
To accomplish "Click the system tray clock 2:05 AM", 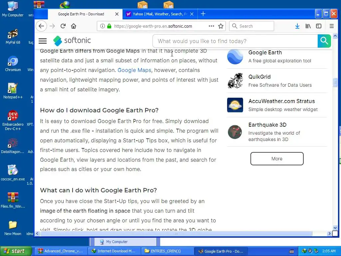I will [329, 251].
